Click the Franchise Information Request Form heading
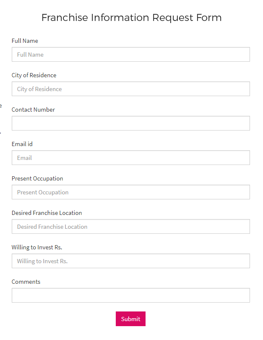This screenshot has height=340, width=263. pyautogui.click(x=132, y=18)
